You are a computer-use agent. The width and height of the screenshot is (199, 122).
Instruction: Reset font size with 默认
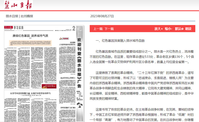(x=179, y=29)
